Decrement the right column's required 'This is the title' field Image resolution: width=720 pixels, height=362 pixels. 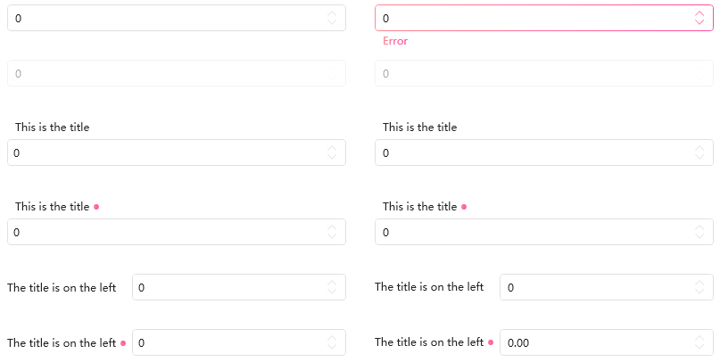pyautogui.click(x=699, y=236)
